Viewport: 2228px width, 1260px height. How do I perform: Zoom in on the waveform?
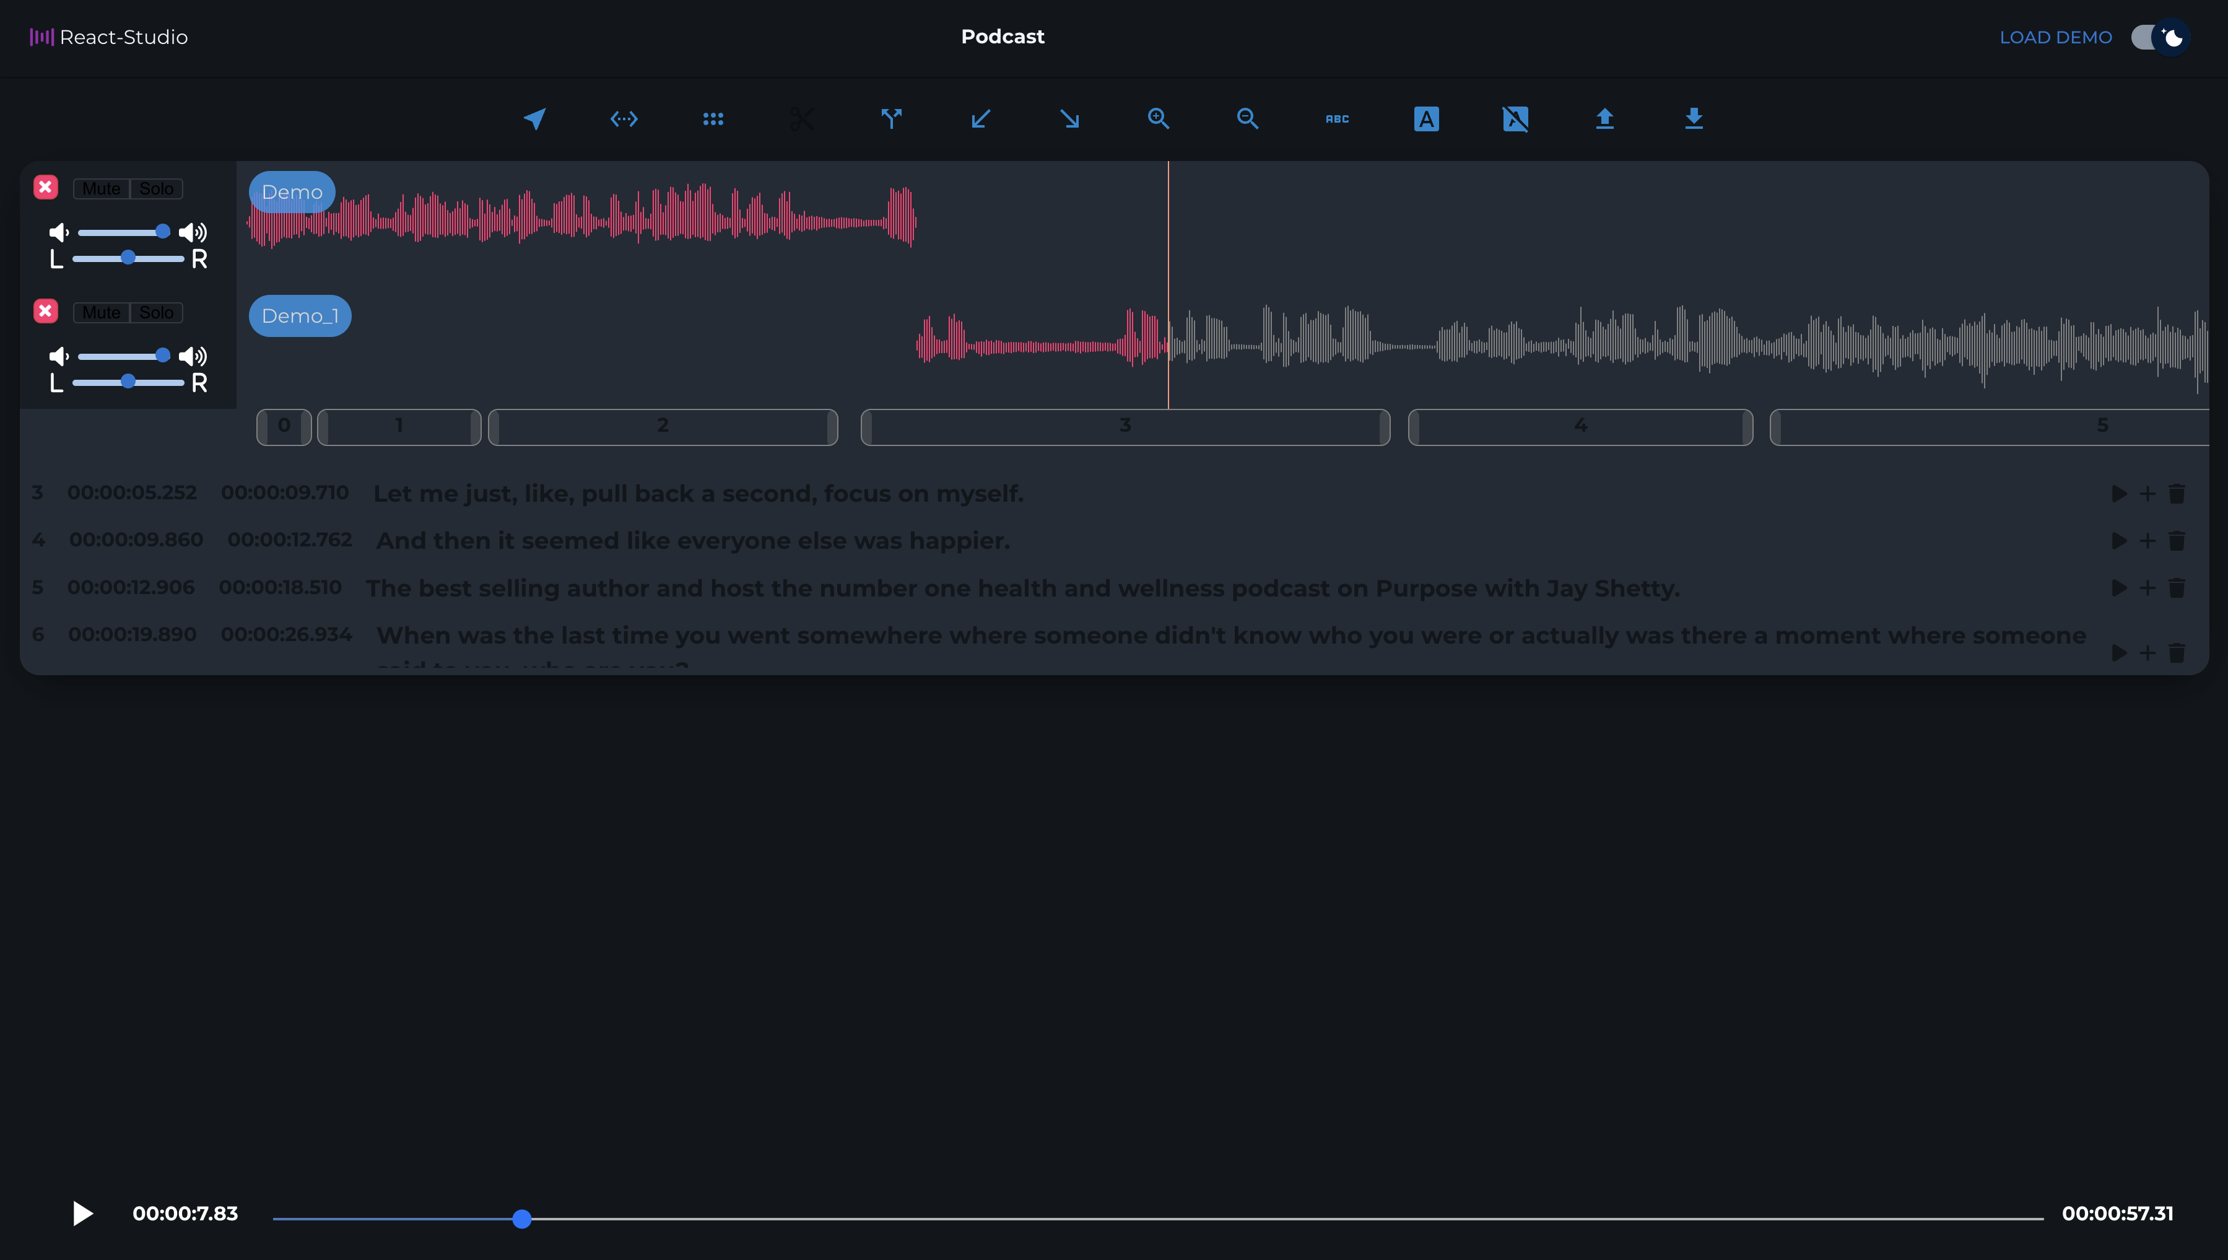(x=1158, y=118)
